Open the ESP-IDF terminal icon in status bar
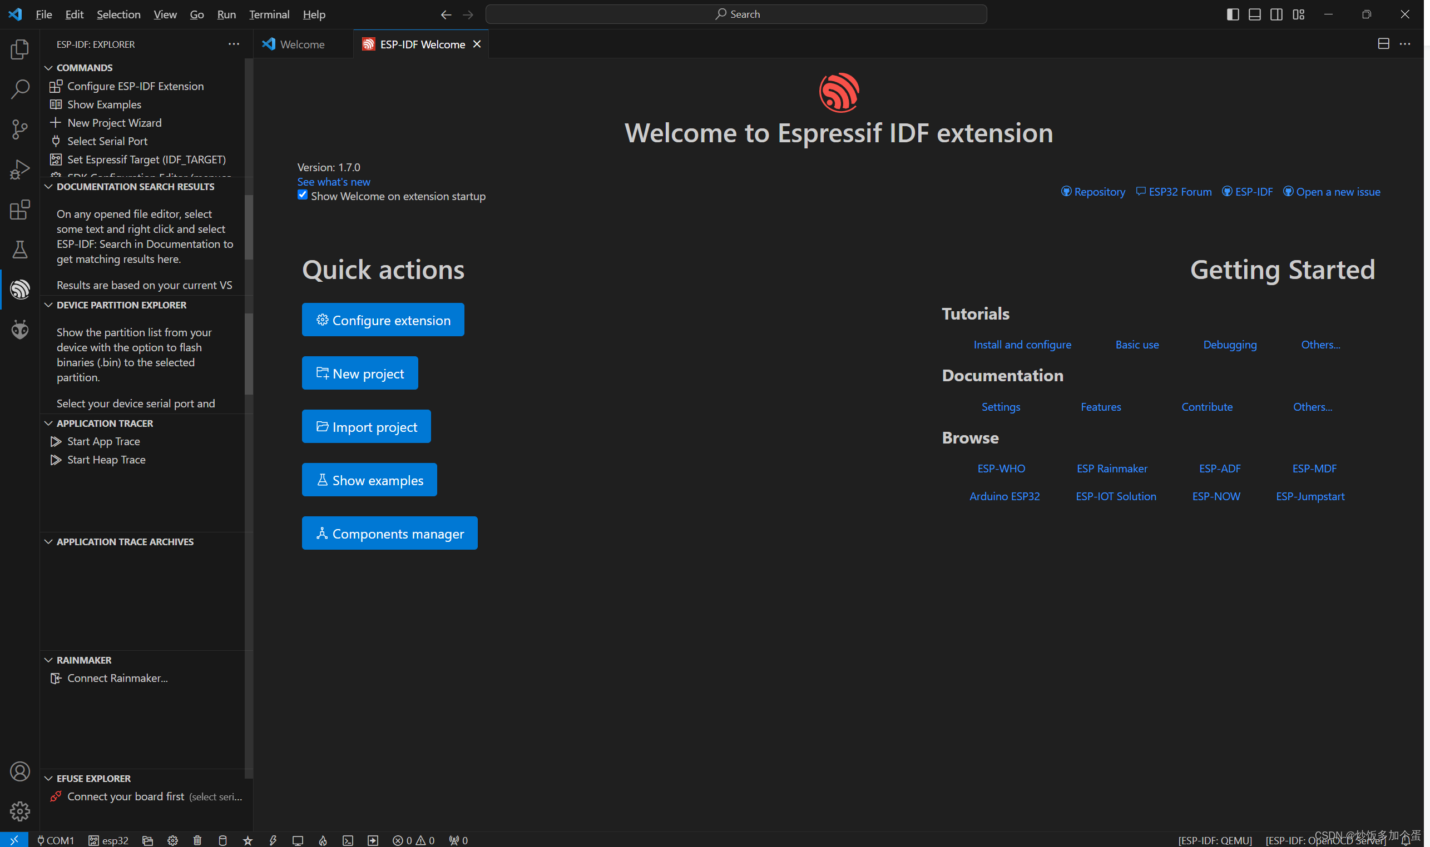 (x=348, y=840)
